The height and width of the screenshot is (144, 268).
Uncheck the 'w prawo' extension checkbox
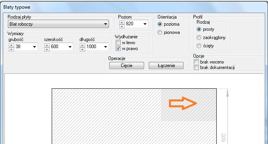[x=118, y=49]
